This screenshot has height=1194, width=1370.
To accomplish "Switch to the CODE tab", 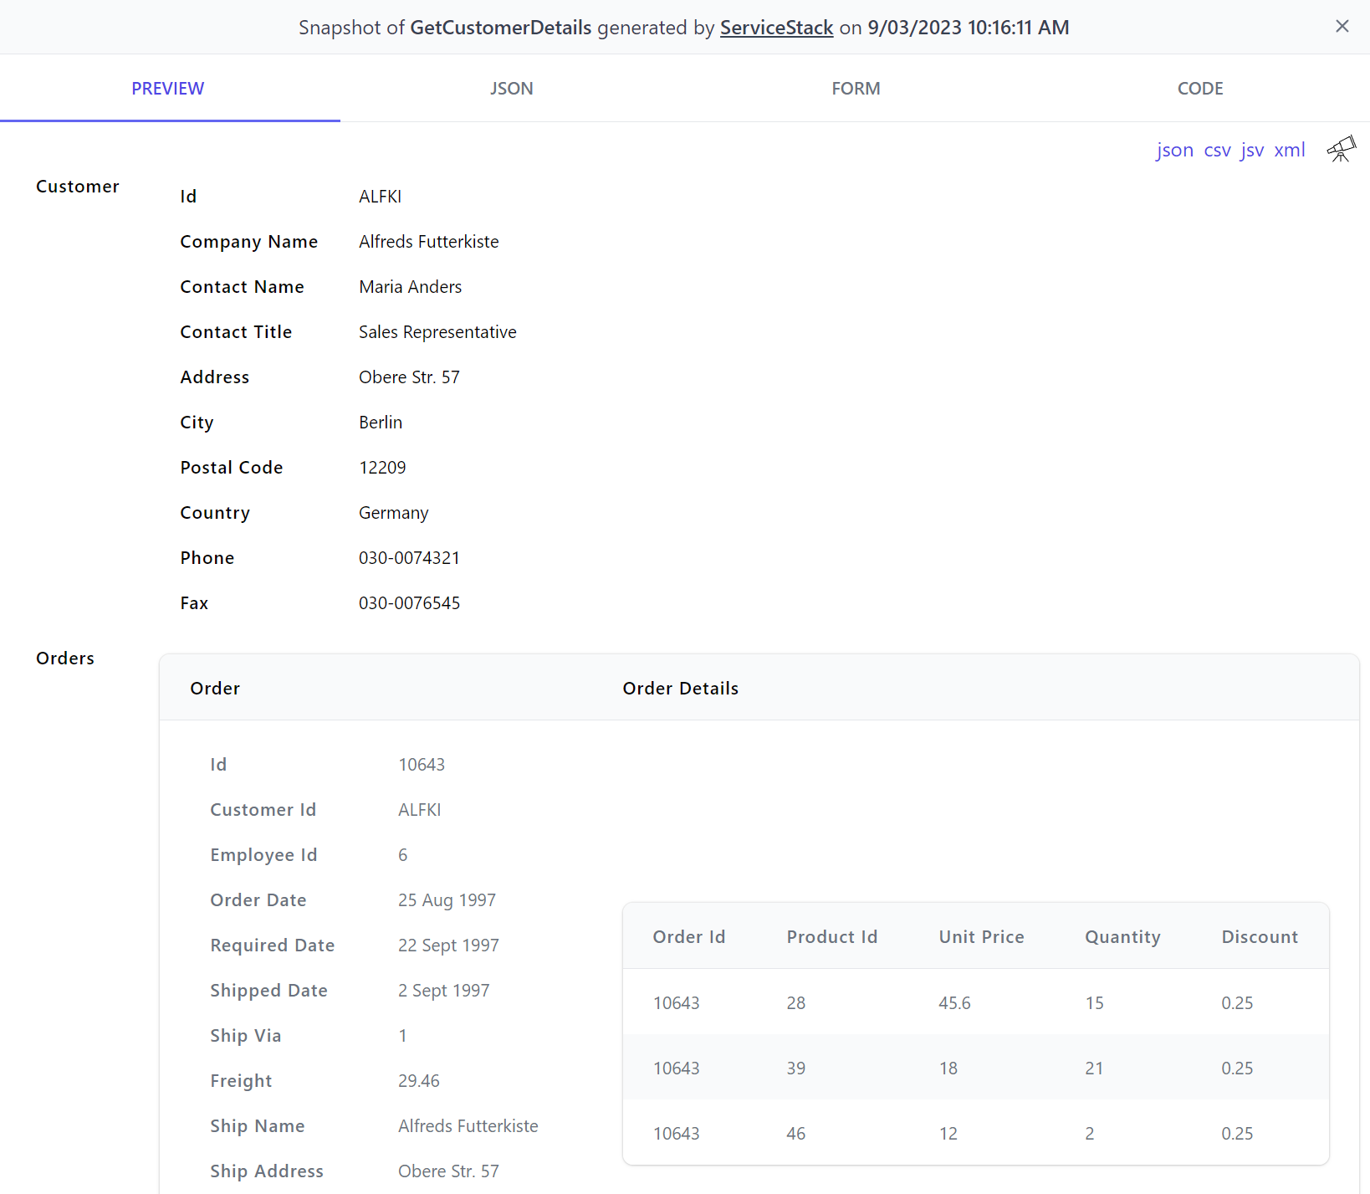I will click(1200, 89).
